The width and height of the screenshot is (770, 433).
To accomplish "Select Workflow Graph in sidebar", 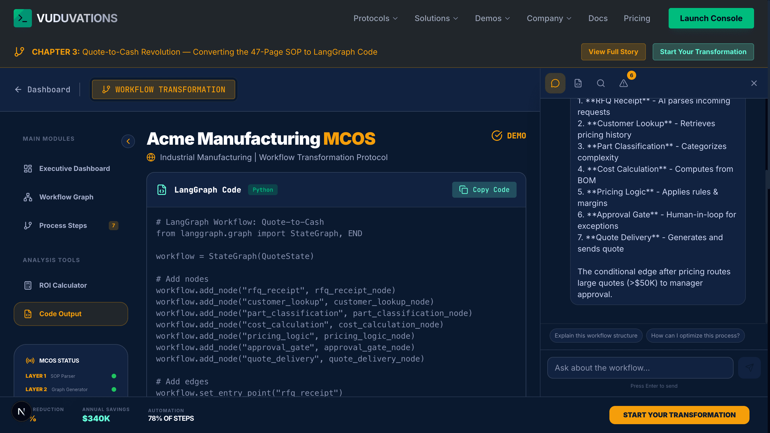I will click(x=71, y=197).
